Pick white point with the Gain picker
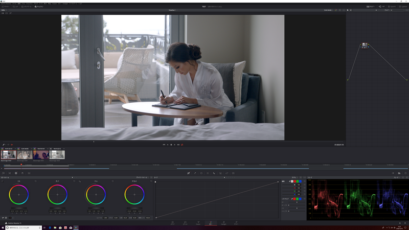The width and height of the screenshot is (409, 230). pos(80,181)
